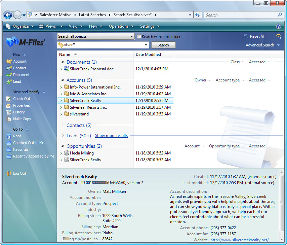Open the Settings menu
The height and width of the screenshot is (245, 287).
pyautogui.click(x=150, y=26)
